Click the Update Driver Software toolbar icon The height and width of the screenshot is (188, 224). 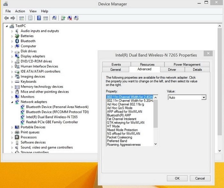(x=63, y=18)
